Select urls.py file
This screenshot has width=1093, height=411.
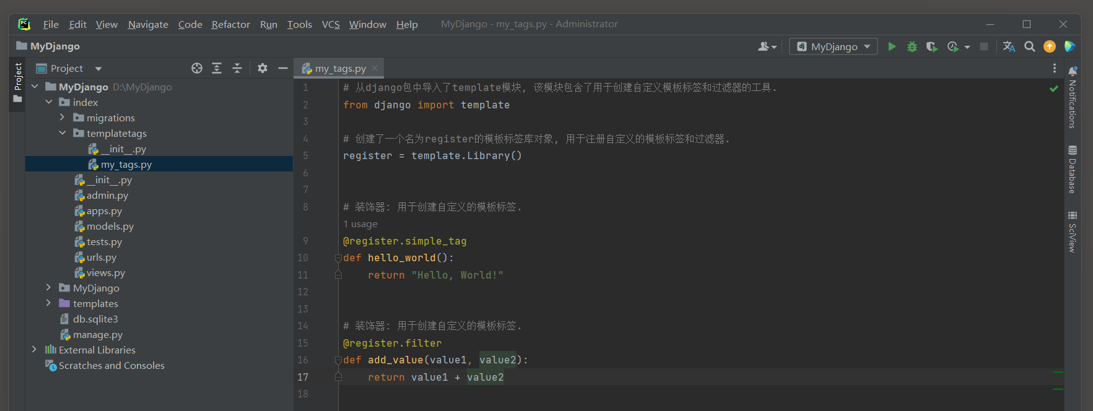[95, 257]
